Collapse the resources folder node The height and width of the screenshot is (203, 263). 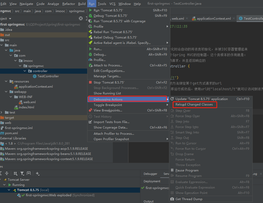coord(6,81)
